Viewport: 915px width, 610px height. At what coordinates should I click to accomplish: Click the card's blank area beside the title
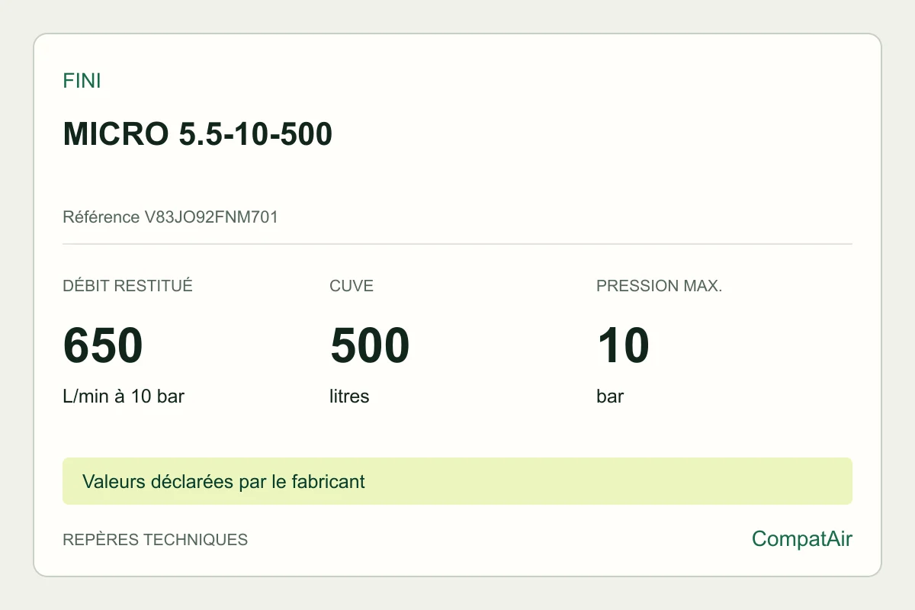595,134
